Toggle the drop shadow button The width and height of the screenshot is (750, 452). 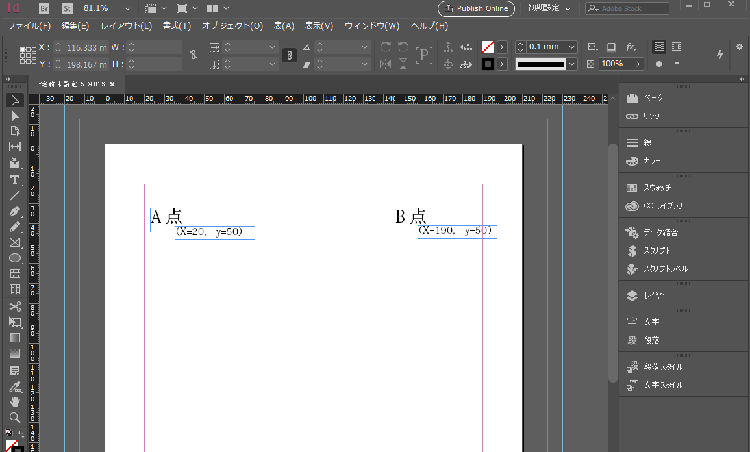click(x=611, y=47)
